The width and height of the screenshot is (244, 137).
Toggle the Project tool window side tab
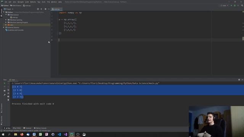coord(2,13)
